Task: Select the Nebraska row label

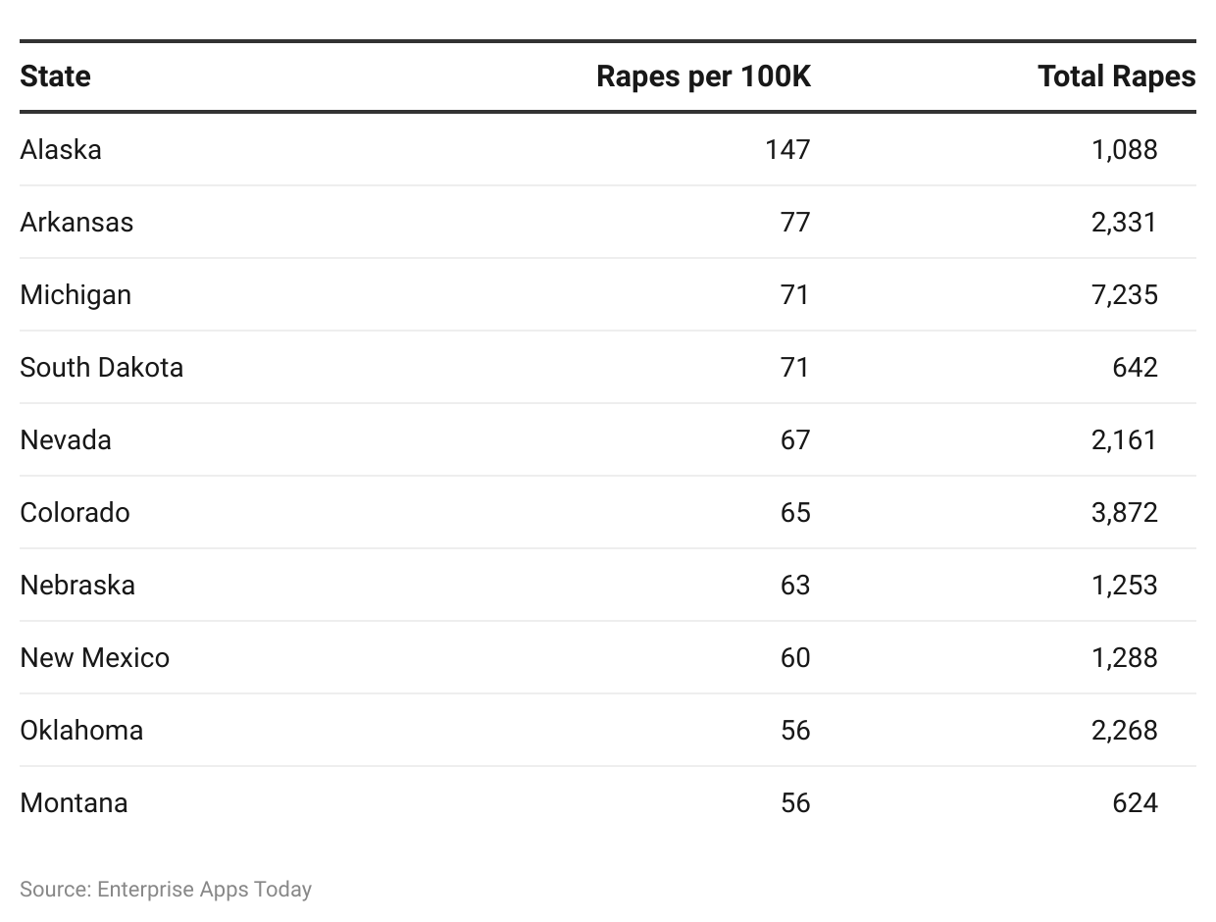Action: click(77, 585)
